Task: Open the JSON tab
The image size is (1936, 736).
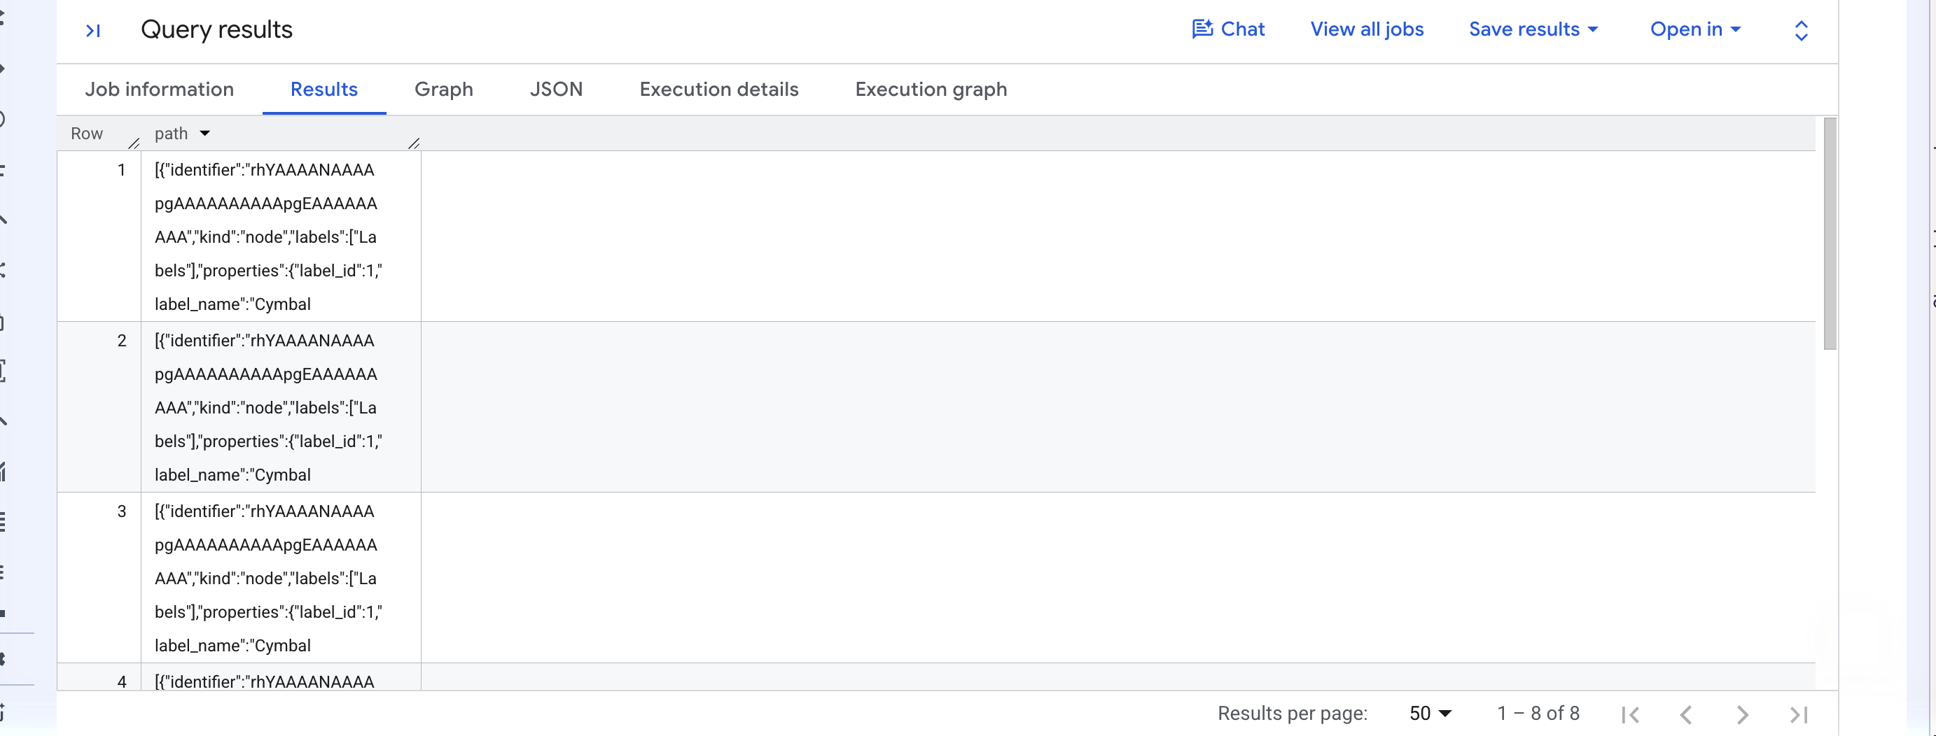Action: (x=556, y=90)
